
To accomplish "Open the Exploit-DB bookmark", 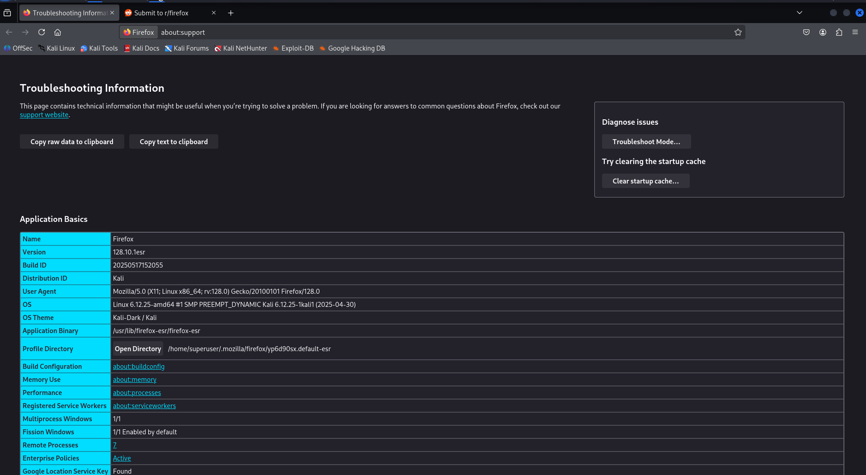I will [x=293, y=48].
